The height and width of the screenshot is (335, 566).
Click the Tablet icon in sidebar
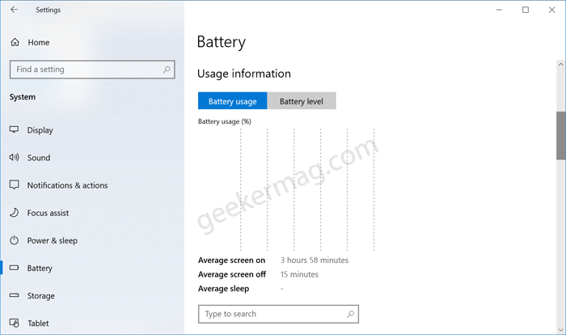pyautogui.click(x=14, y=323)
